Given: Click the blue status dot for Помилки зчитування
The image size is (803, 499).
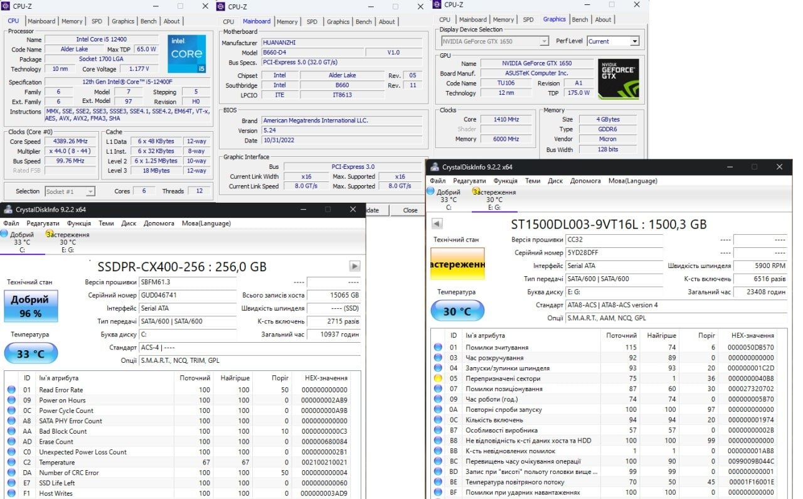Looking at the screenshot, I should (438, 347).
